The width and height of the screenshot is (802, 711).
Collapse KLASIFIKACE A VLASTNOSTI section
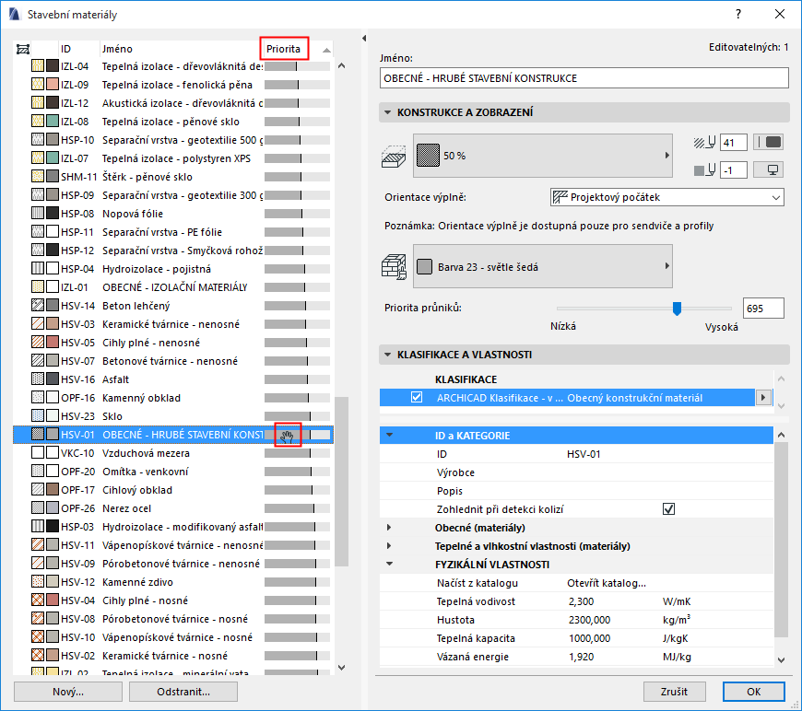pyautogui.click(x=388, y=355)
